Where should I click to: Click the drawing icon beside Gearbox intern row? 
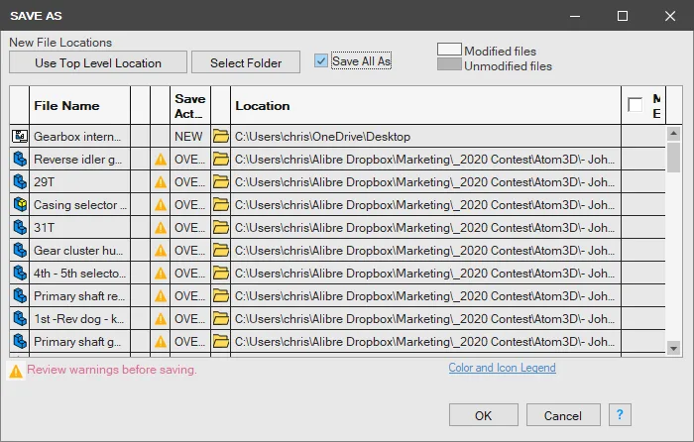(20, 137)
